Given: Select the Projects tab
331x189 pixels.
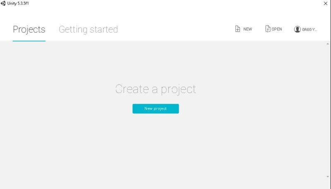Looking at the screenshot, I should 29,29.
